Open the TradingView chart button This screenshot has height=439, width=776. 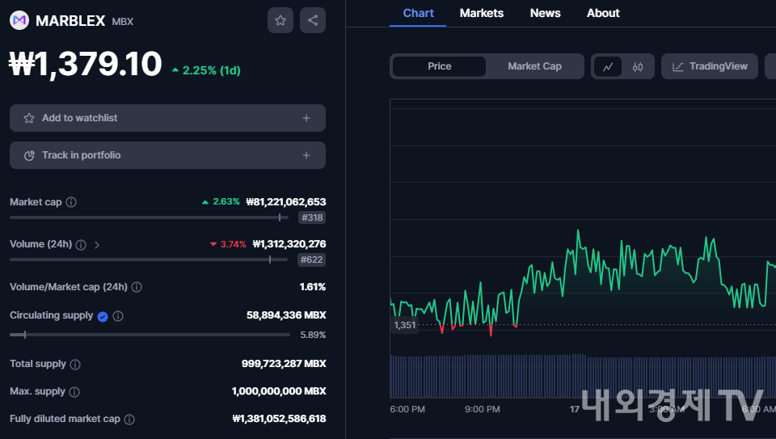pyautogui.click(x=710, y=66)
